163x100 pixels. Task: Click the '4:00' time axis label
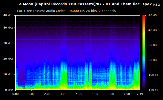pyautogui.click(x=79, y=94)
